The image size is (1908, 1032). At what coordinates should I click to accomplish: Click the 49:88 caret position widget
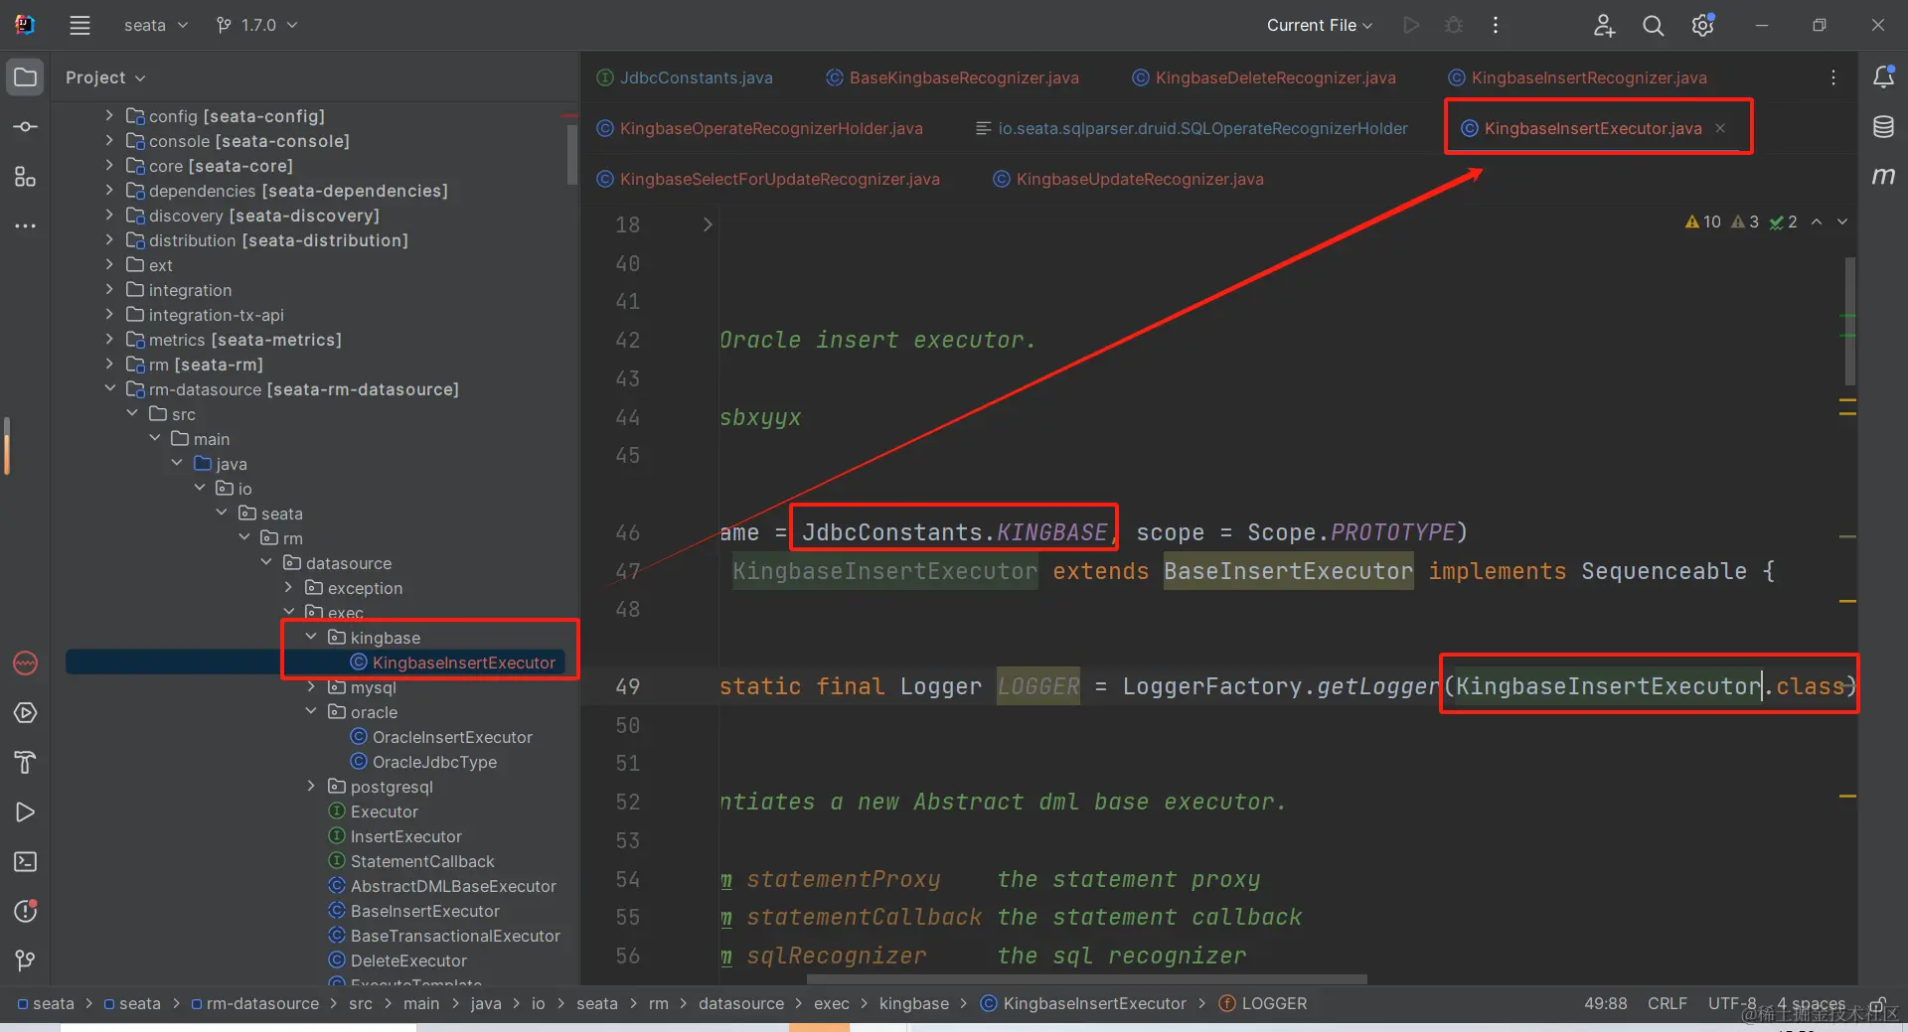1605,1003
